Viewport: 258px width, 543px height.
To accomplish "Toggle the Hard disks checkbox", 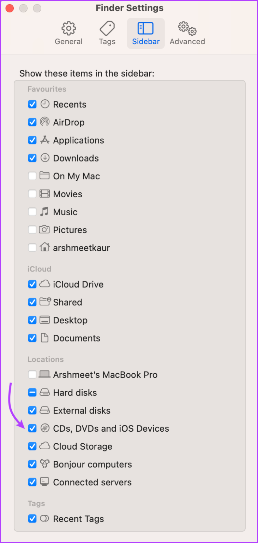I will 32,392.
